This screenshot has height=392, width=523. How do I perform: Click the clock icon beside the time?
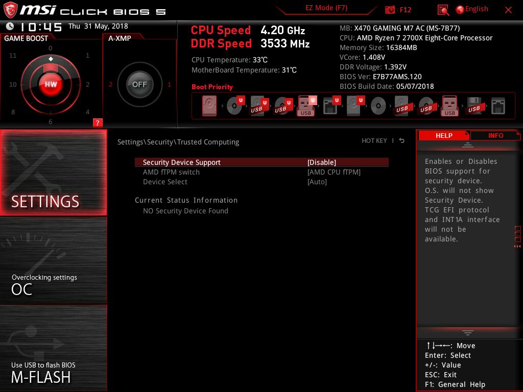pos(10,26)
